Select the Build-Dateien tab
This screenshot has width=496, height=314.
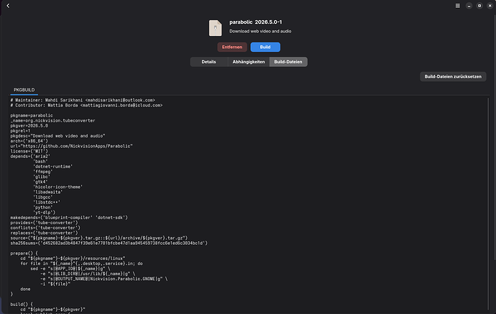pos(288,62)
